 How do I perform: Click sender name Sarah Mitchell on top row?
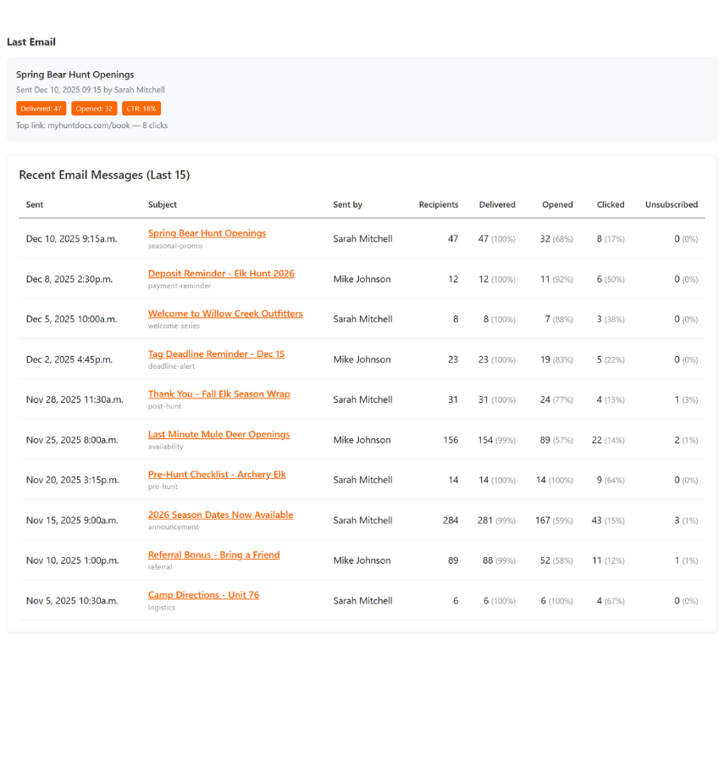pos(362,238)
